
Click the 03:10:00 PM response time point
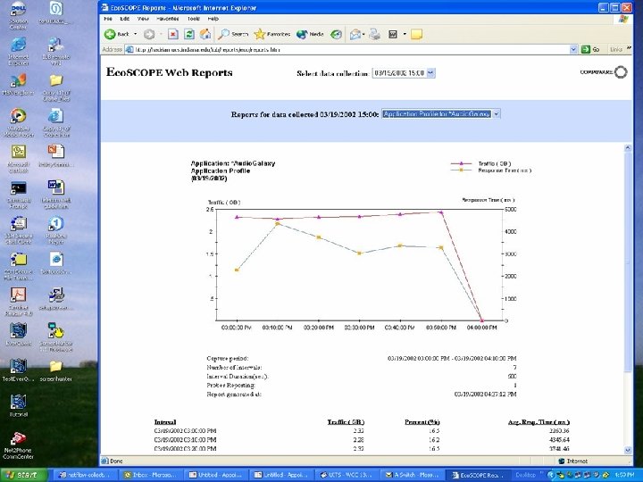[x=277, y=223]
